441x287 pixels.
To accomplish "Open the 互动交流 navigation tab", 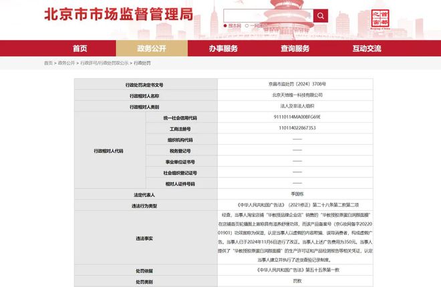I will (367, 49).
